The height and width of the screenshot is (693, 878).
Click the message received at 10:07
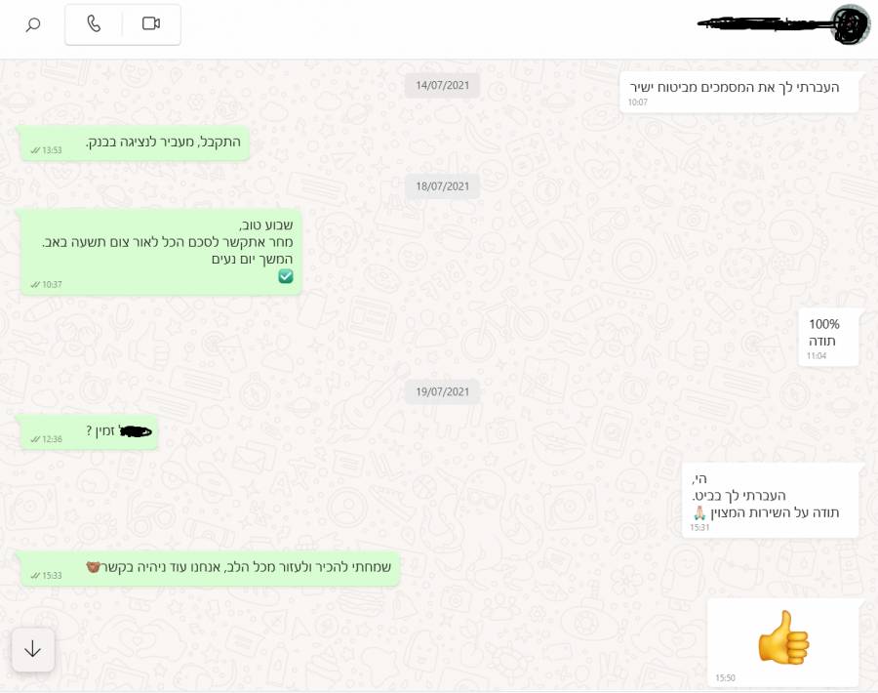738,92
